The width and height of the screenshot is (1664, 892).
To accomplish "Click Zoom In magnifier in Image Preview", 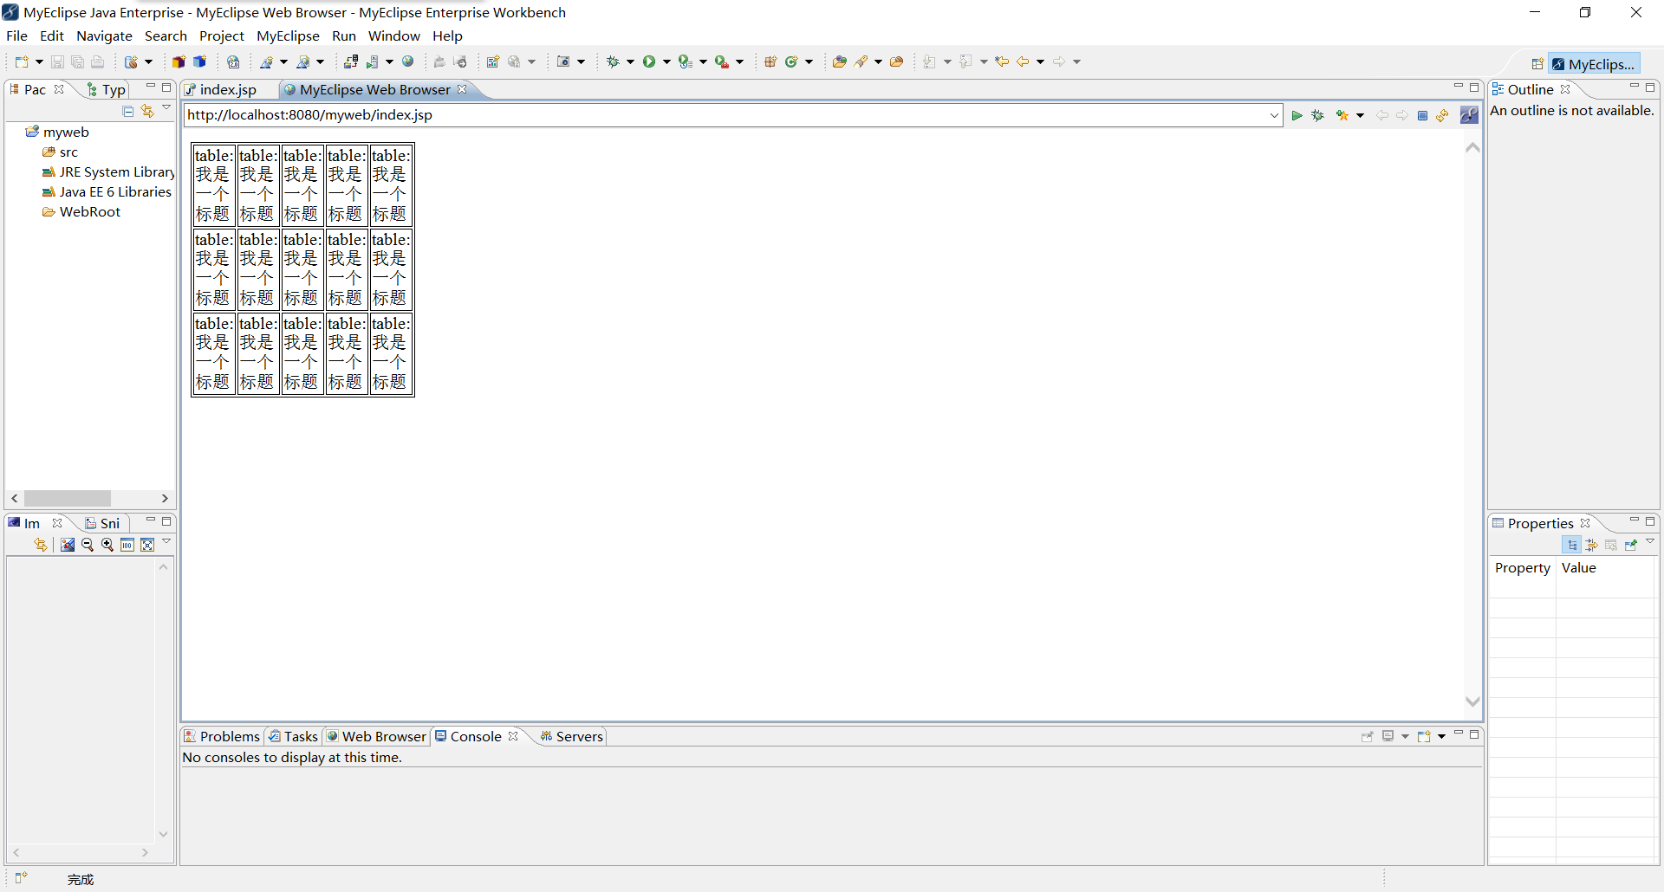I will click(107, 545).
